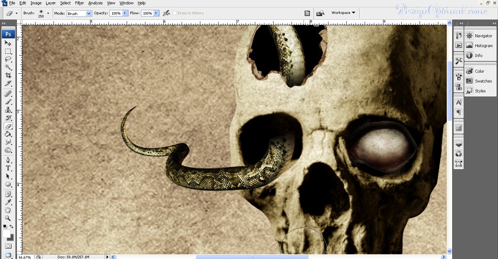The height and width of the screenshot is (259, 498).
Task: Open the Brush preset picker dropdown
Action: 48,13
